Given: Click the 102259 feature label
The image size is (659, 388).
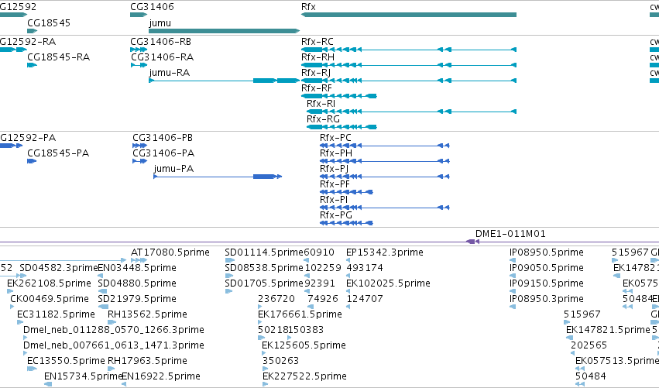Looking at the screenshot, I should tap(323, 268).
